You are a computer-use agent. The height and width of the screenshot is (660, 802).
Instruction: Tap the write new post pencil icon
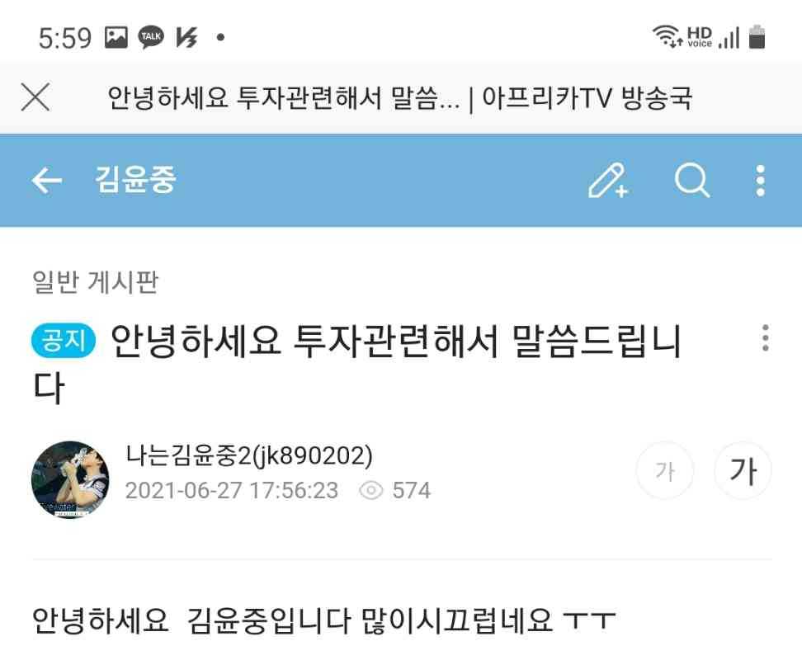coord(608,180)
